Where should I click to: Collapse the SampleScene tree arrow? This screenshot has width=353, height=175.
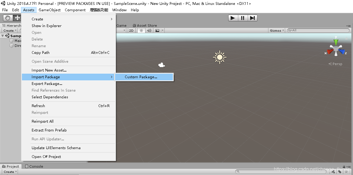(3, 36)
